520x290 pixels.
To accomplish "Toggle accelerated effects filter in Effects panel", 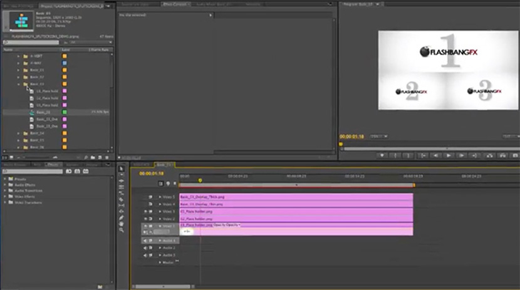I will (69, 172).
